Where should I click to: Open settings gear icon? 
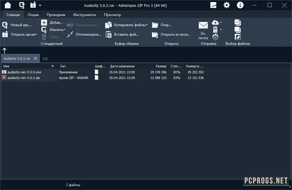[x=227, y=5]
